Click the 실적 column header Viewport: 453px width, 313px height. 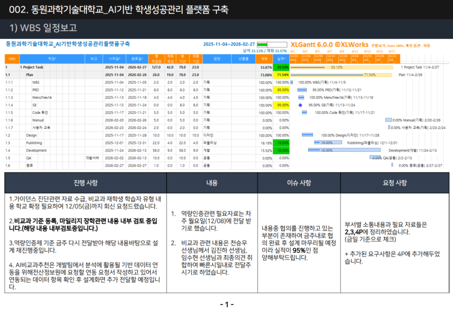(x=282, y=58)
